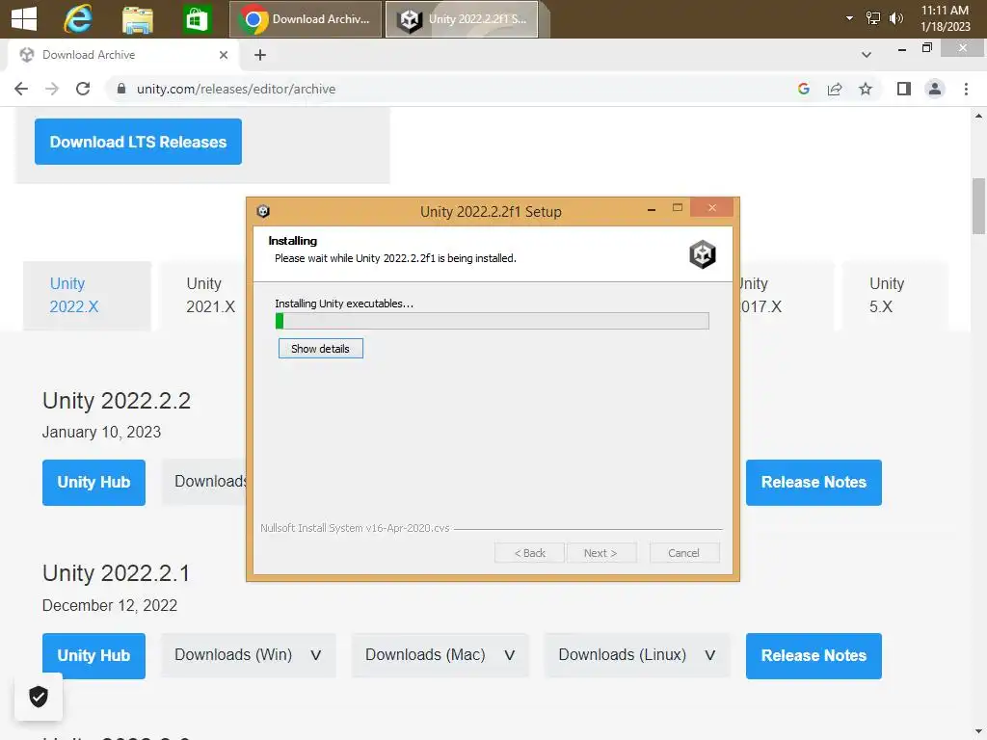The image size is (987, 740).
Task: Switch to the Unity 2022.2.2f1 Setup taskbar item
Action: [x=462, y=19]
